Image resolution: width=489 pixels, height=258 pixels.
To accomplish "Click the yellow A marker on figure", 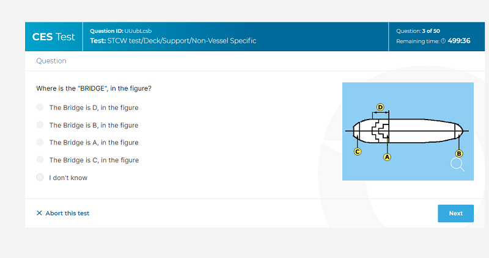I will click(x=387, y=157).
